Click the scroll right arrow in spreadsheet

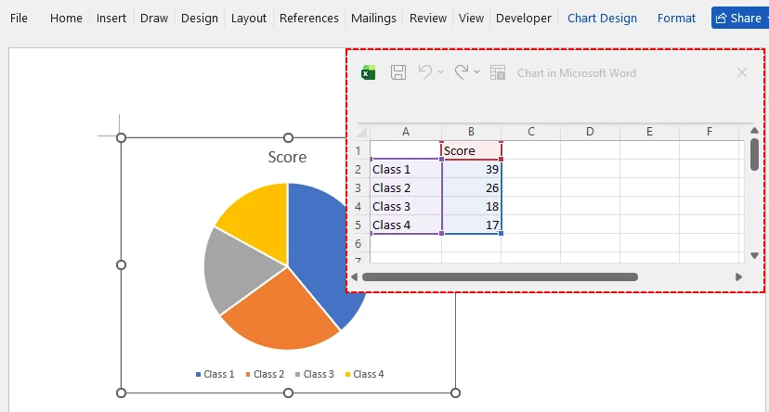[738, 277]
